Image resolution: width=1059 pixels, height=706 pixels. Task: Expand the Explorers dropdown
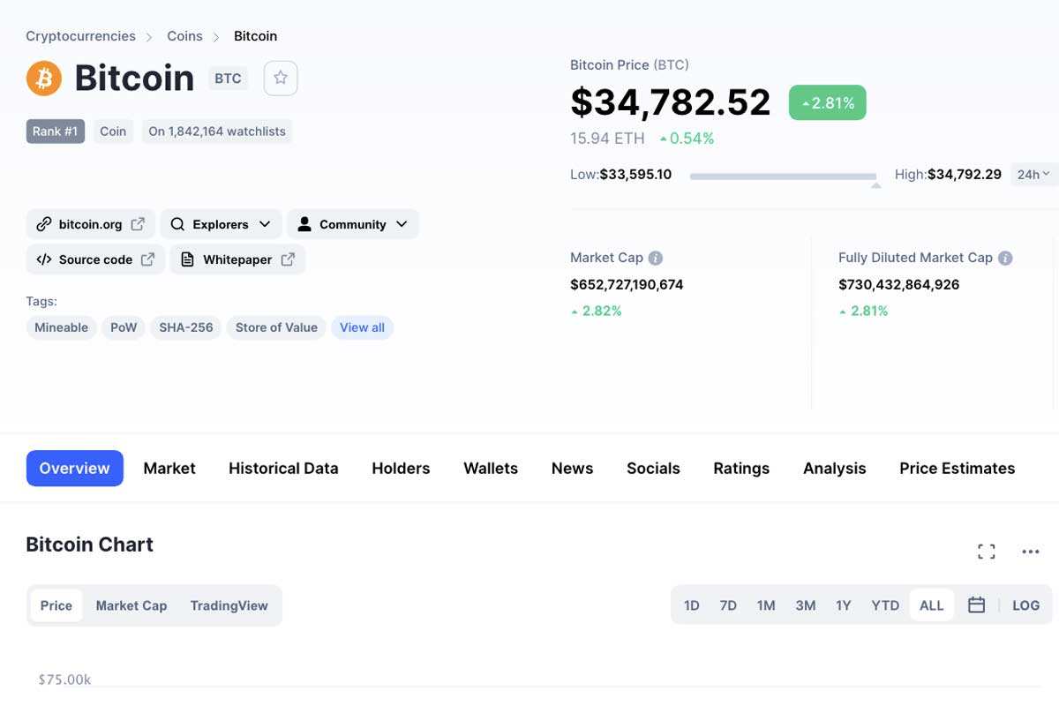221,224
